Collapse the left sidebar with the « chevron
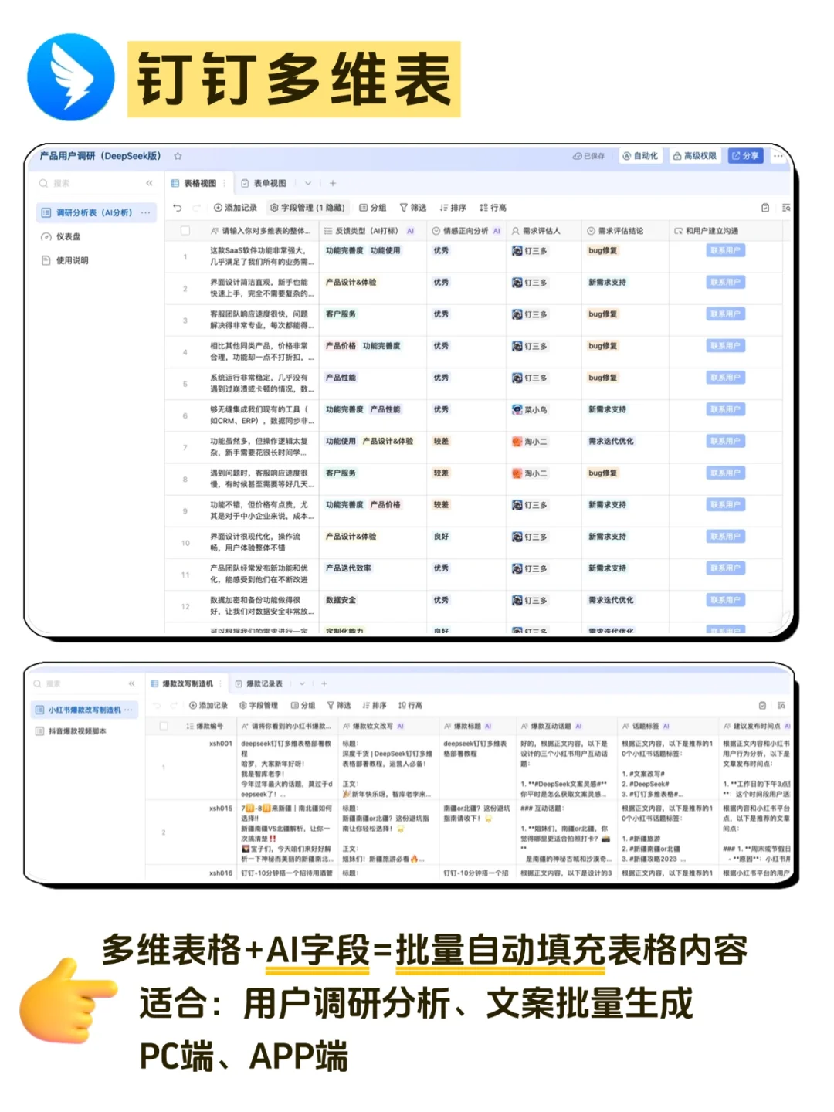This screenshot has height=1112, width=834. click(x=149, y=184)
